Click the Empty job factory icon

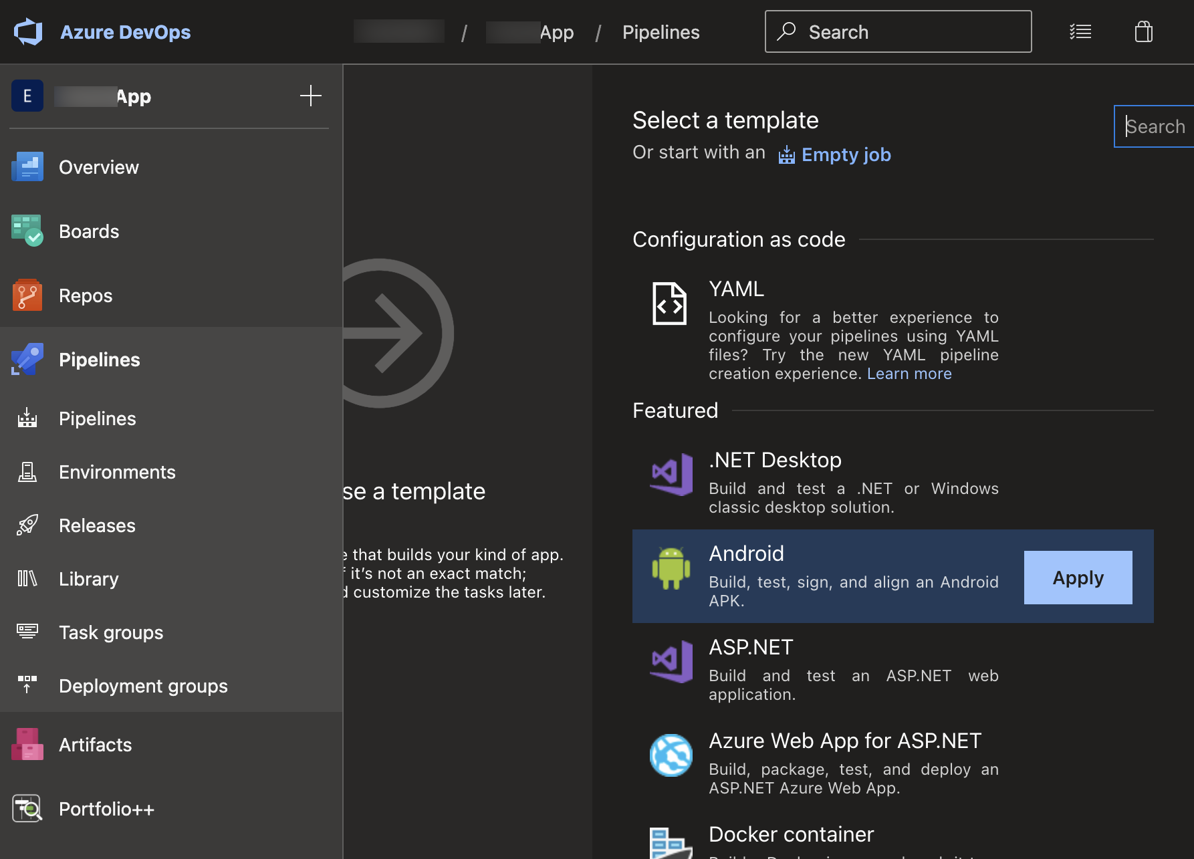(x=787, y=155)
